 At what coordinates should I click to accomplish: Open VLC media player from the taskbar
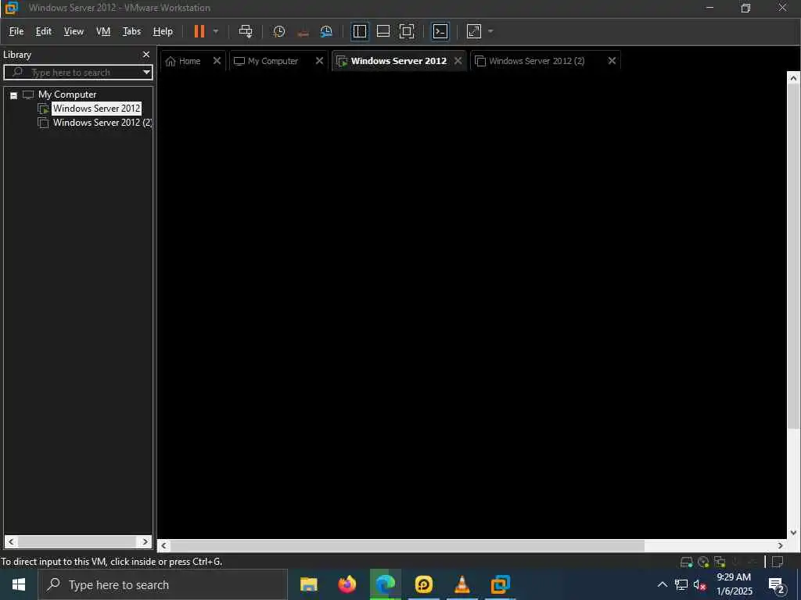[462, 584]
